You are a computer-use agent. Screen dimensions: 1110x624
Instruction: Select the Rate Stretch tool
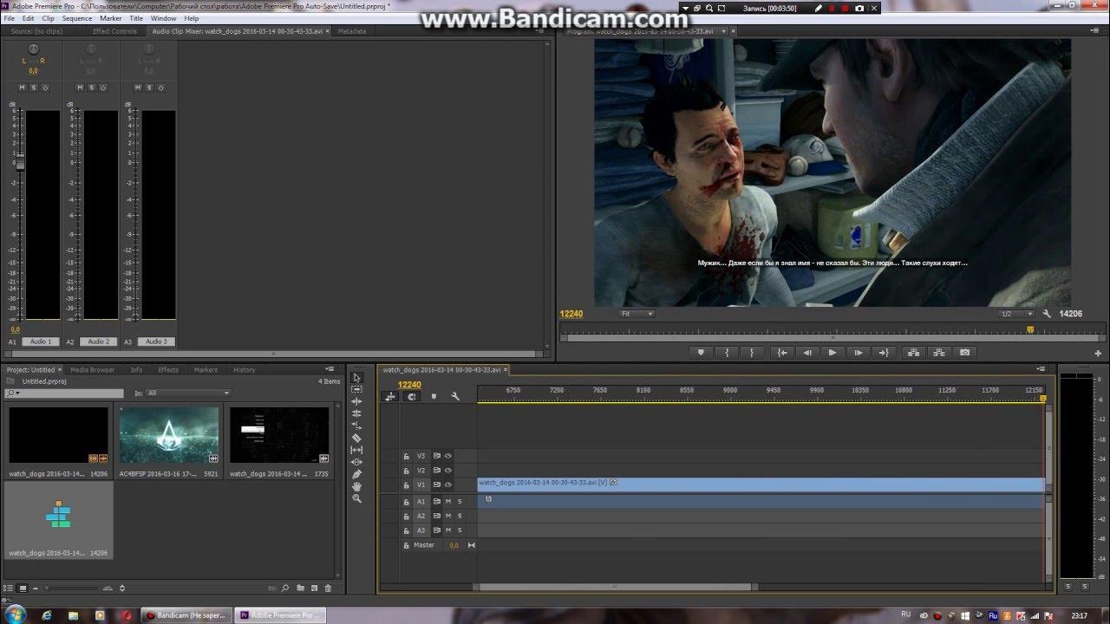pyautogui.click(x=356, y=426)
